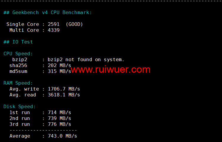The image size is (222, 142).
Task: Click the CPU Speed heading
Action: tap(18, 54)
